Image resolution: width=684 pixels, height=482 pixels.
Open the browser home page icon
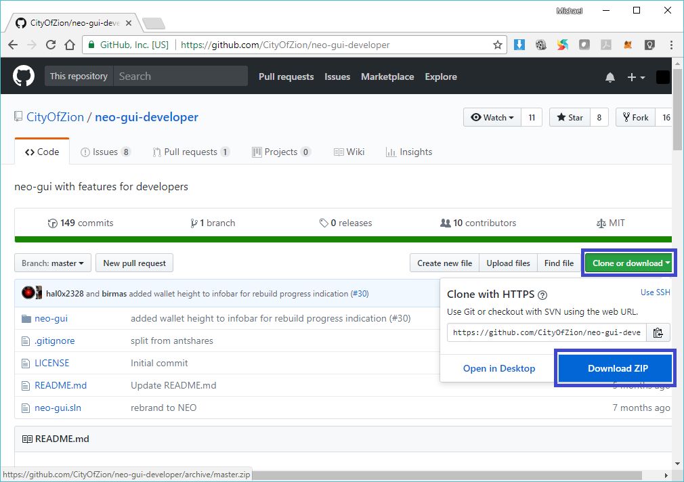(x=70, y=45)
